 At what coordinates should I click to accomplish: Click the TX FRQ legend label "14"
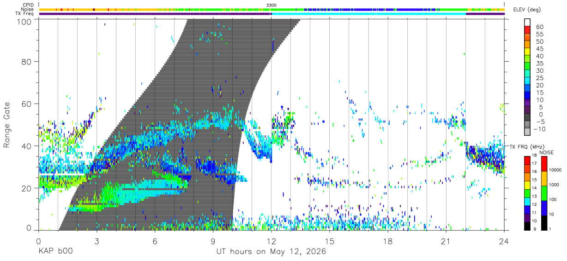pyautogui.click(x=534, y=188)
